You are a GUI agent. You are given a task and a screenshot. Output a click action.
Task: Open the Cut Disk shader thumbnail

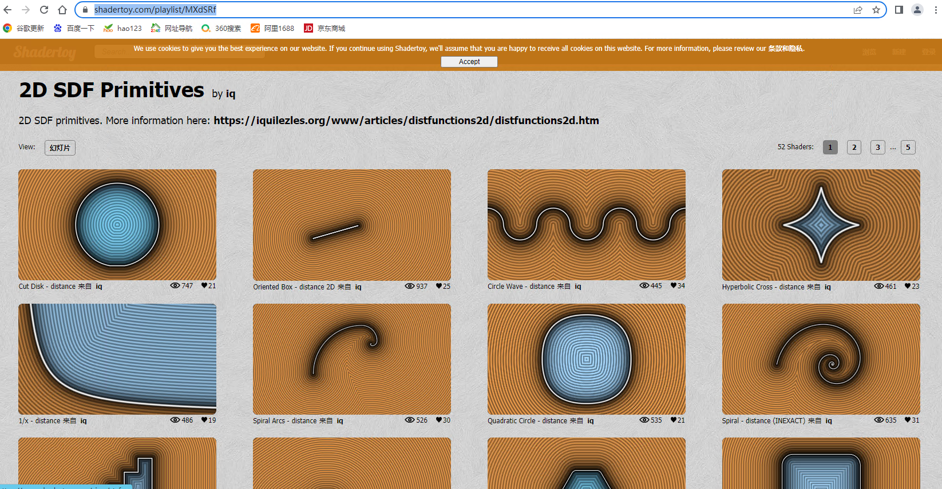click(x=117, y=225)
